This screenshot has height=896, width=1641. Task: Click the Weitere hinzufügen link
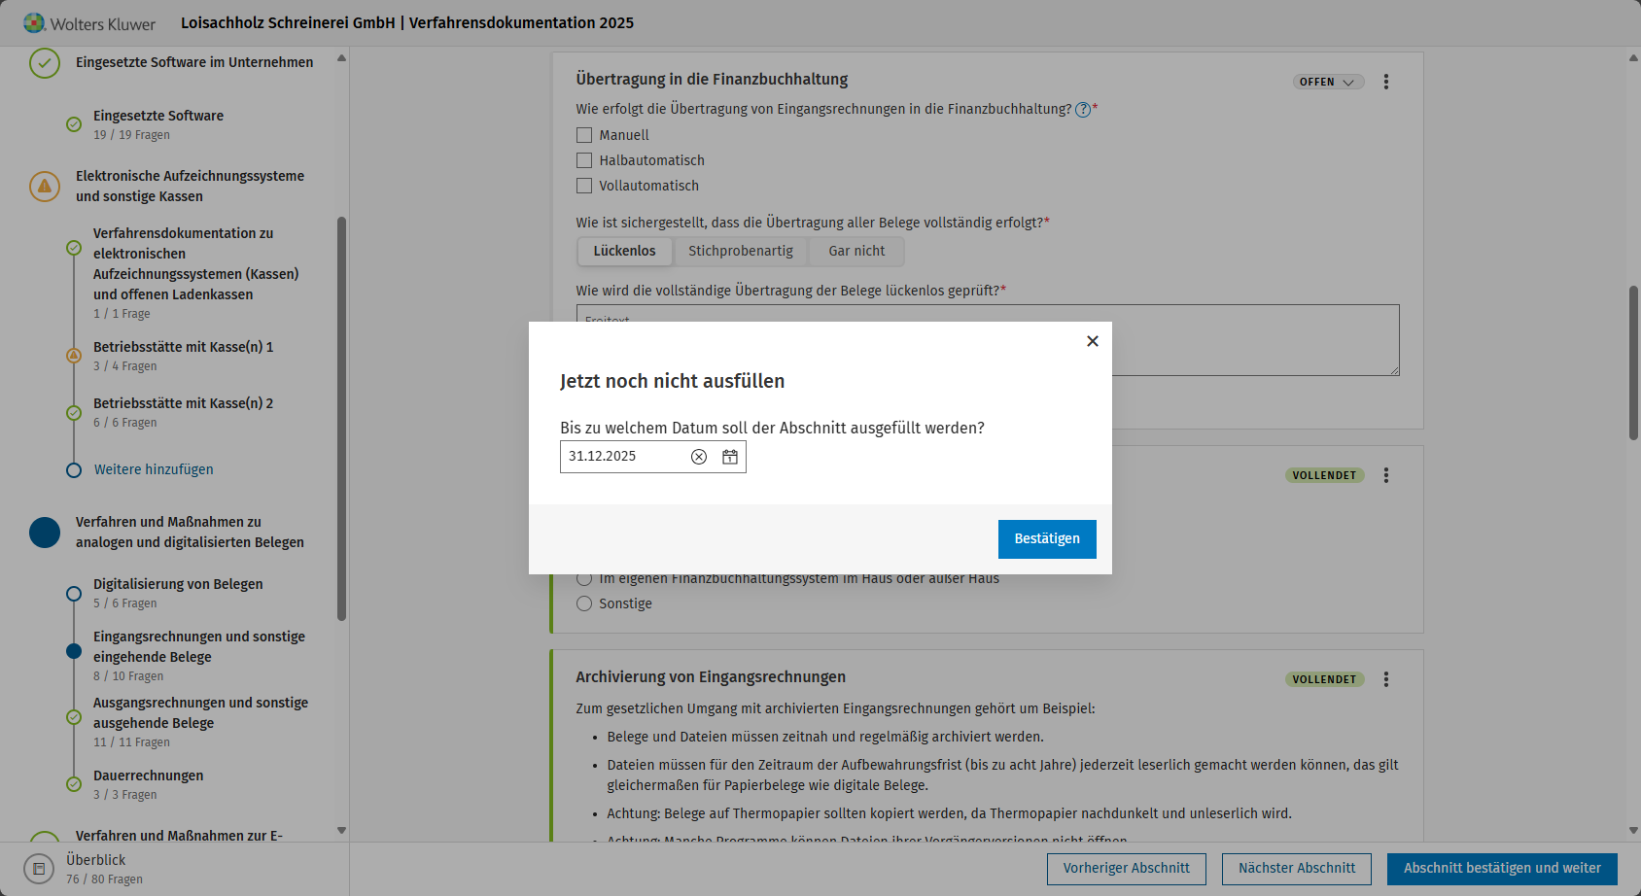point(154,469)
